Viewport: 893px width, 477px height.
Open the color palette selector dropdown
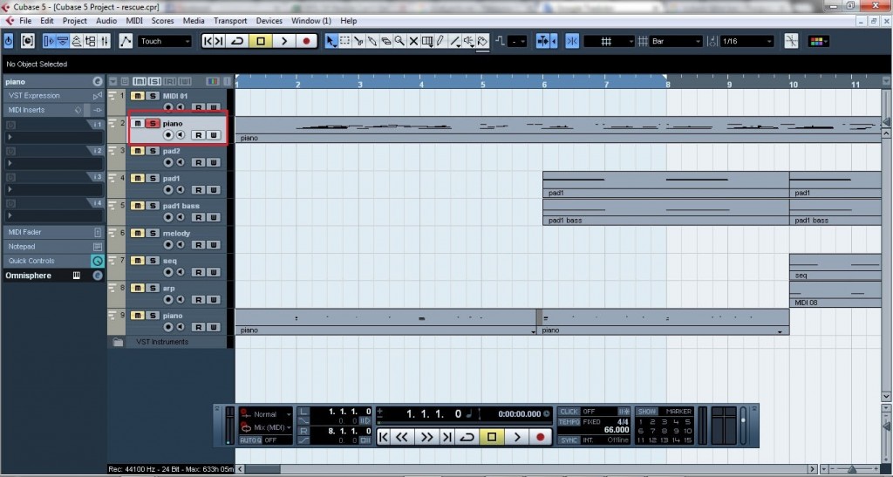point(818,41)
